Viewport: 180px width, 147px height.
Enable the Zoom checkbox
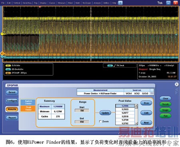100,121
